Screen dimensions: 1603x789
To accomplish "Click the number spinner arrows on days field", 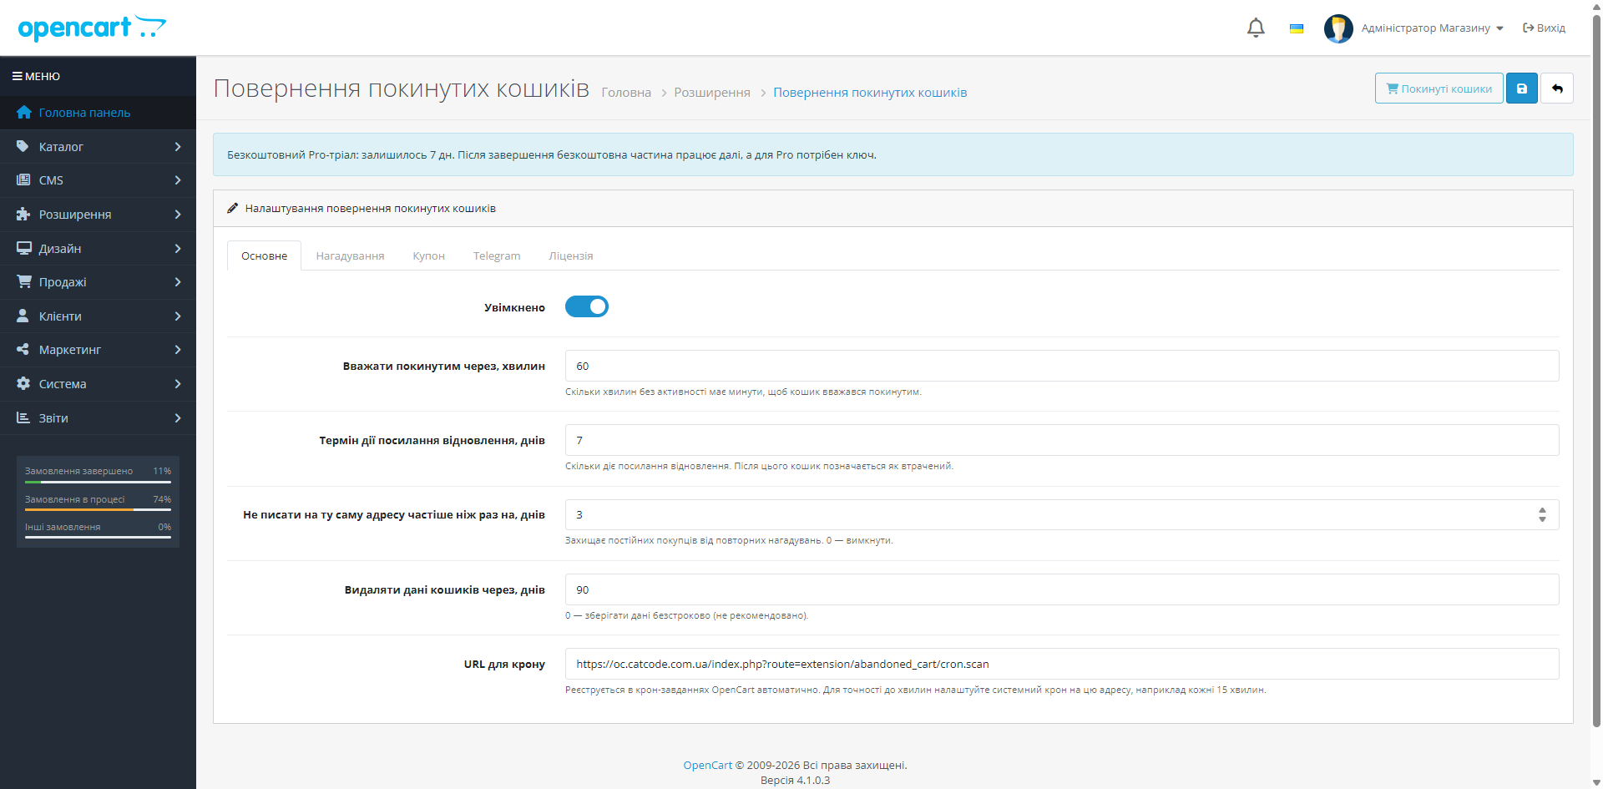I will 1542,514.
